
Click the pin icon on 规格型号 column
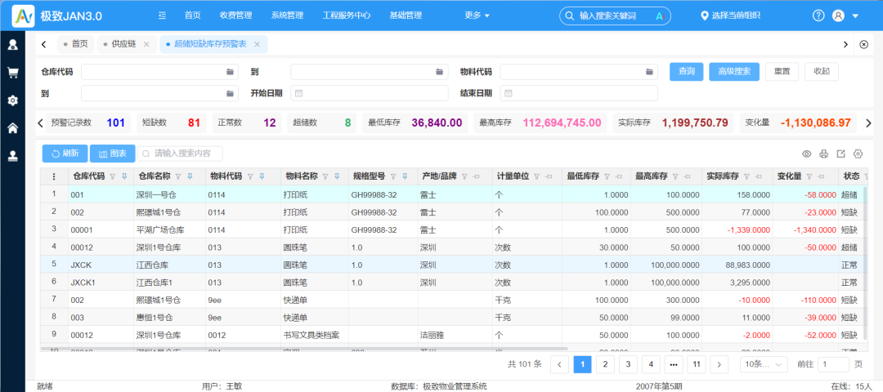coord(405,176)
